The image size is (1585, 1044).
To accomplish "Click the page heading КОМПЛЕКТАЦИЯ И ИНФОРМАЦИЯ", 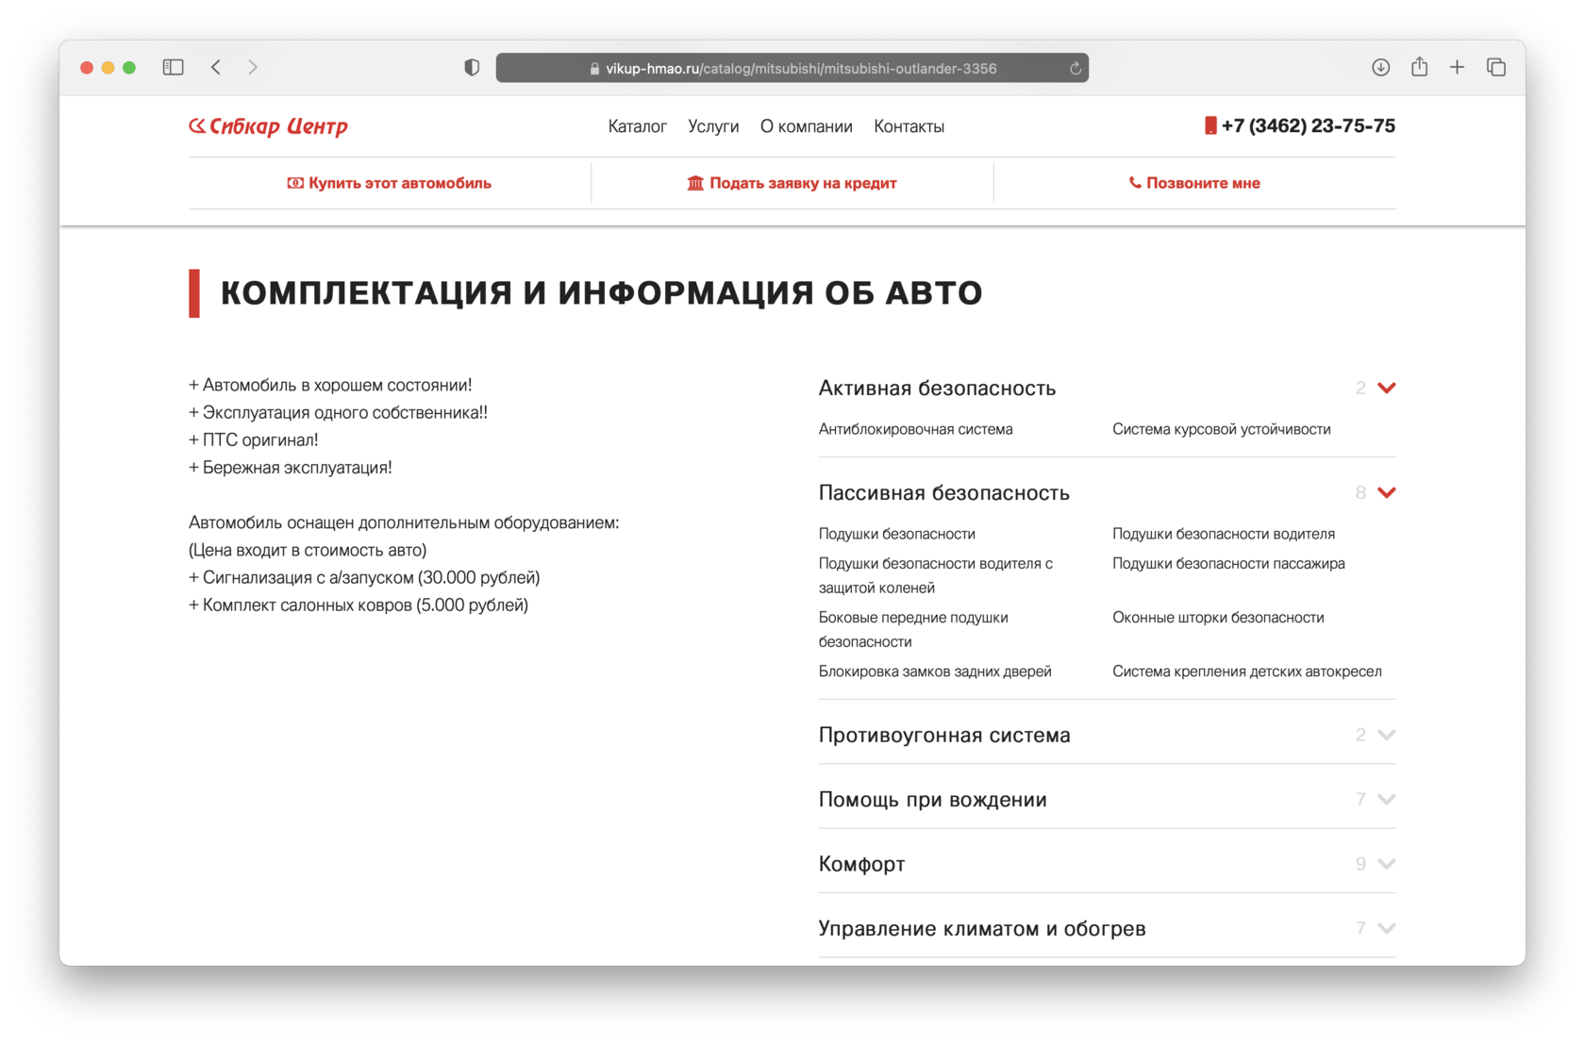I will pyautogui.click(x=601, y=293).
